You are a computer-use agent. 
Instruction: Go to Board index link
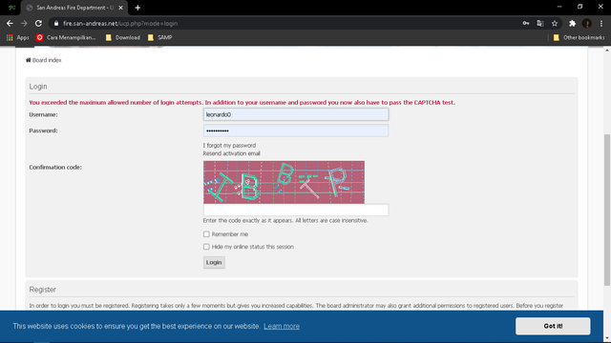[x=44, y=60]
